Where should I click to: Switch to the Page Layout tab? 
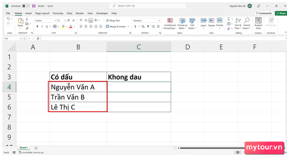42,14
